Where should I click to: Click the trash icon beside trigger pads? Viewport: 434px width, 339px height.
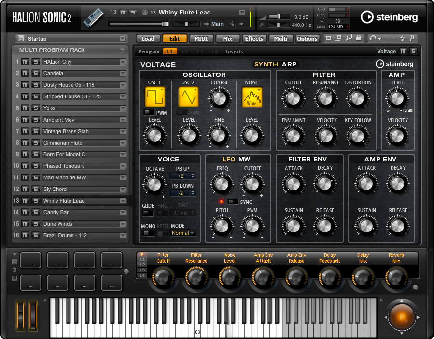[x=14, y=270]
